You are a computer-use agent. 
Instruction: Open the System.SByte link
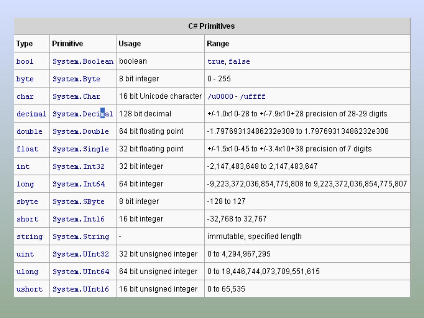click(78, 202)
